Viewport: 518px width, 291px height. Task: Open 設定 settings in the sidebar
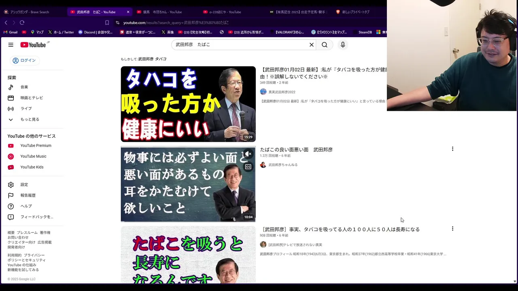(32, 185)
